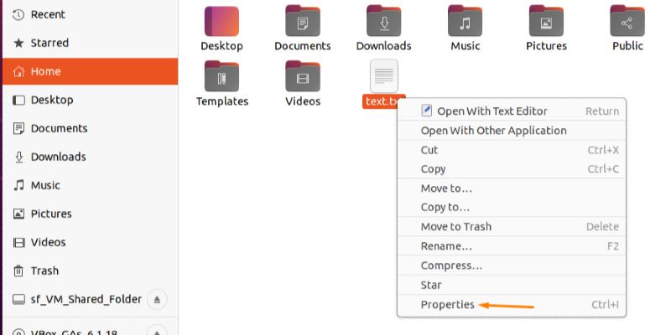Open the Templates folder icon
Viewport: 671px width, 335px height.
coord(221,76)
